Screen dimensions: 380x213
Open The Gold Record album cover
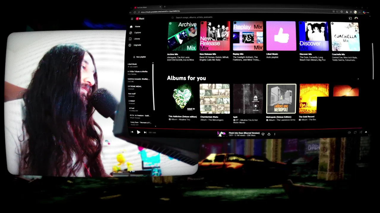click(314, 99)
